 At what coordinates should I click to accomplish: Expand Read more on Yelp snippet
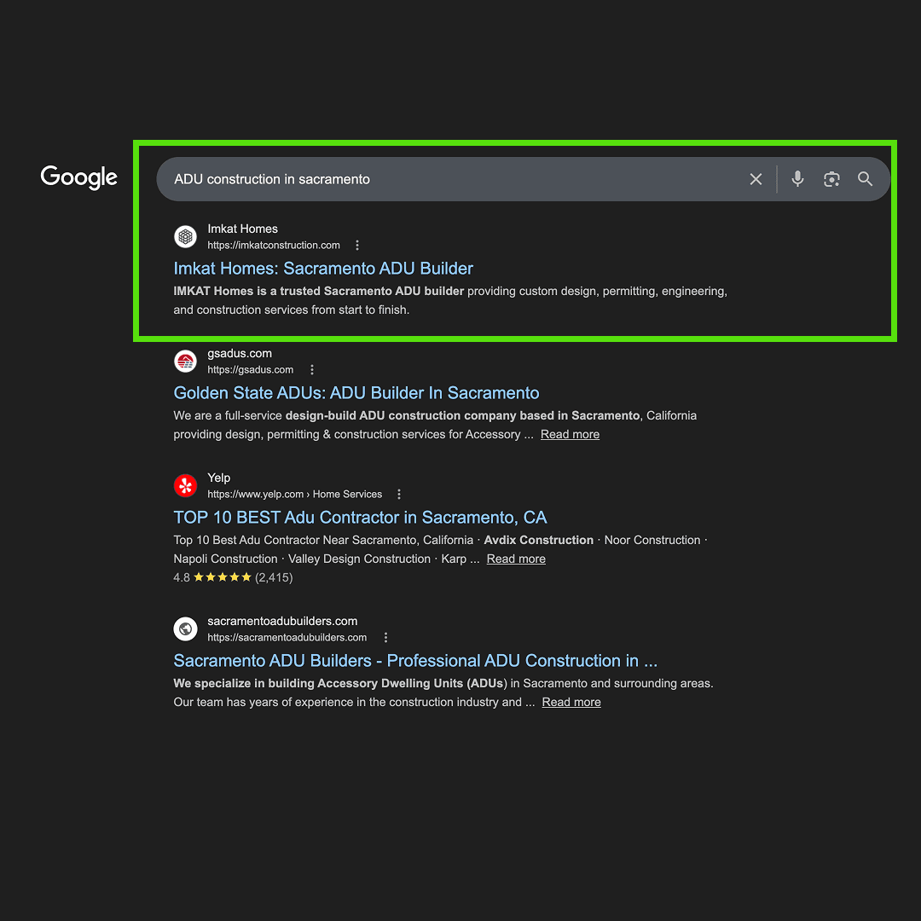tap(516, 559)
